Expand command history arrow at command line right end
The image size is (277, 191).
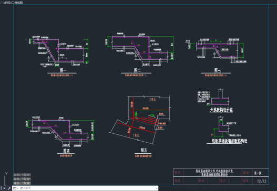point(157,188)
